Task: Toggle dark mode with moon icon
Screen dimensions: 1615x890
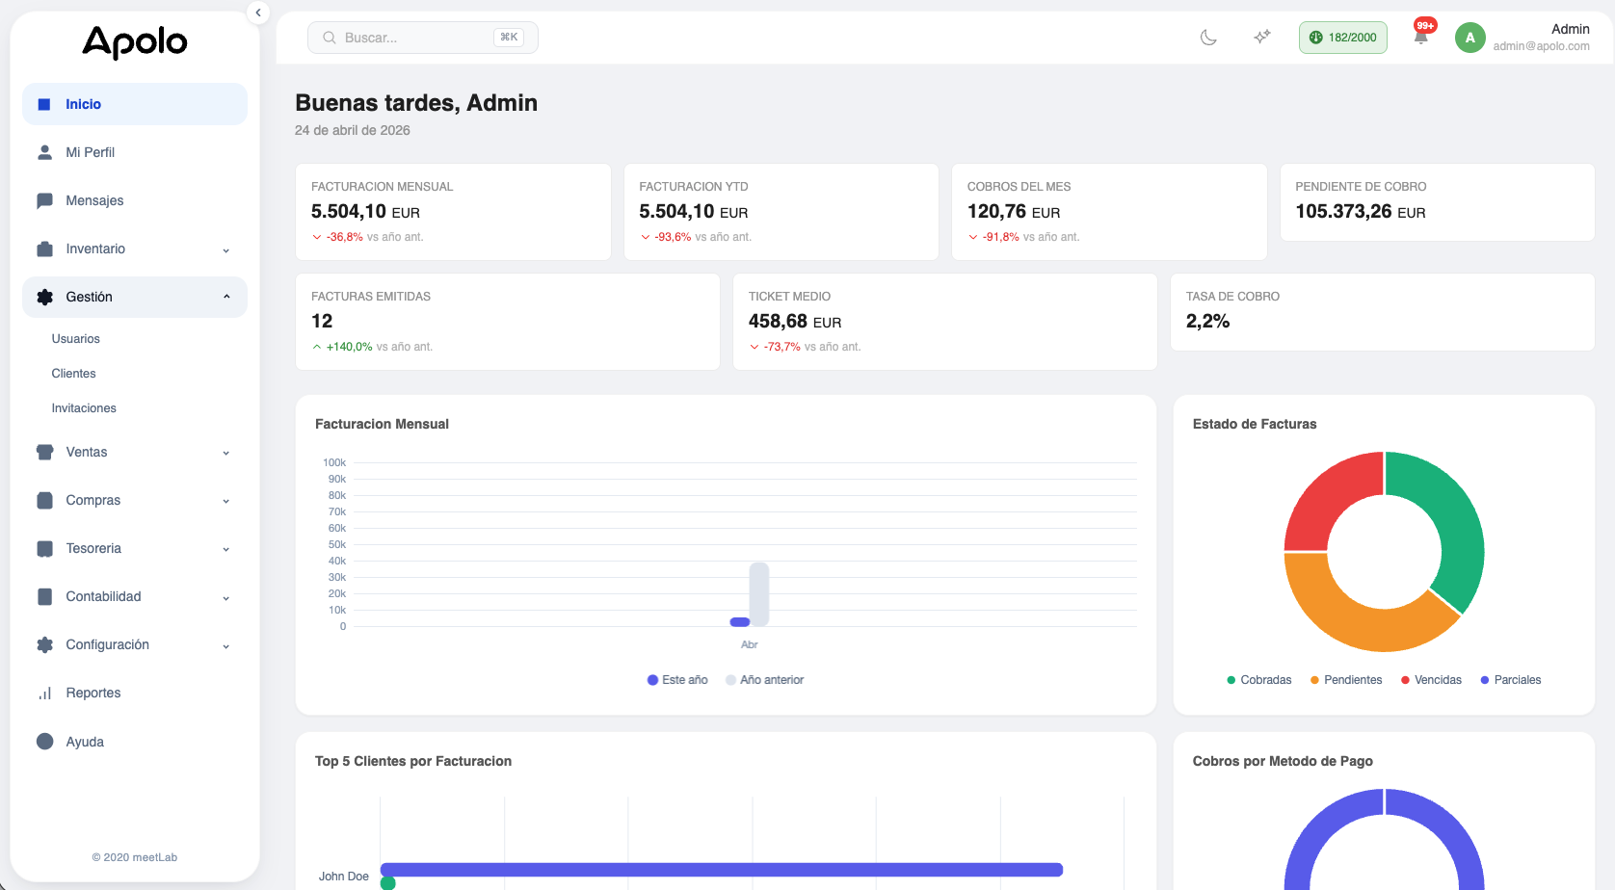Action: coord(1208,37)
